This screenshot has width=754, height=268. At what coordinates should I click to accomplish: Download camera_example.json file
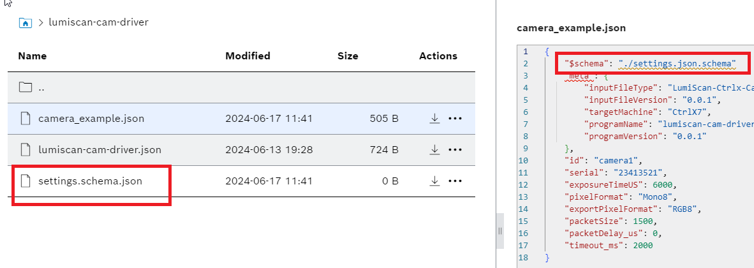tap(434, 118)
